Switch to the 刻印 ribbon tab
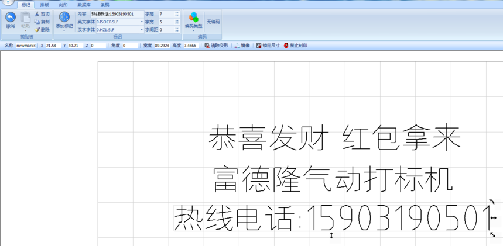The height and width of the screenshot is (246, 503). [x=63, y=5]
